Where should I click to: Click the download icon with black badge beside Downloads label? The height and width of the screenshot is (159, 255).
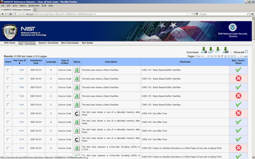204,50
